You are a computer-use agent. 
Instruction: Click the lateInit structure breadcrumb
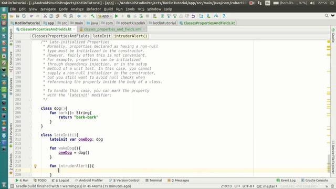pyautogui.click(x=102, y=36)
